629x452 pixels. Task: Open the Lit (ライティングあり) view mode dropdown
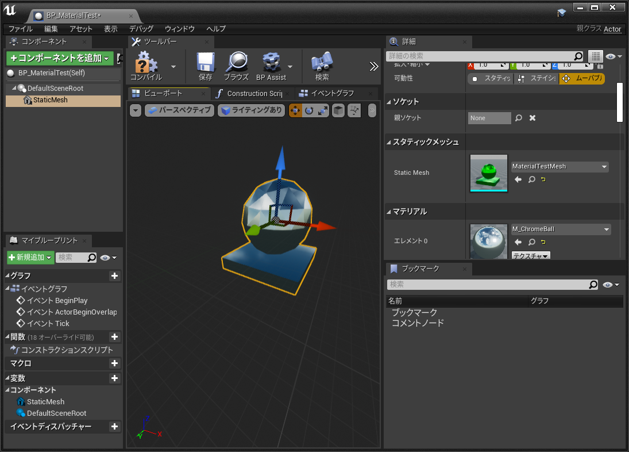pos(252,110)
